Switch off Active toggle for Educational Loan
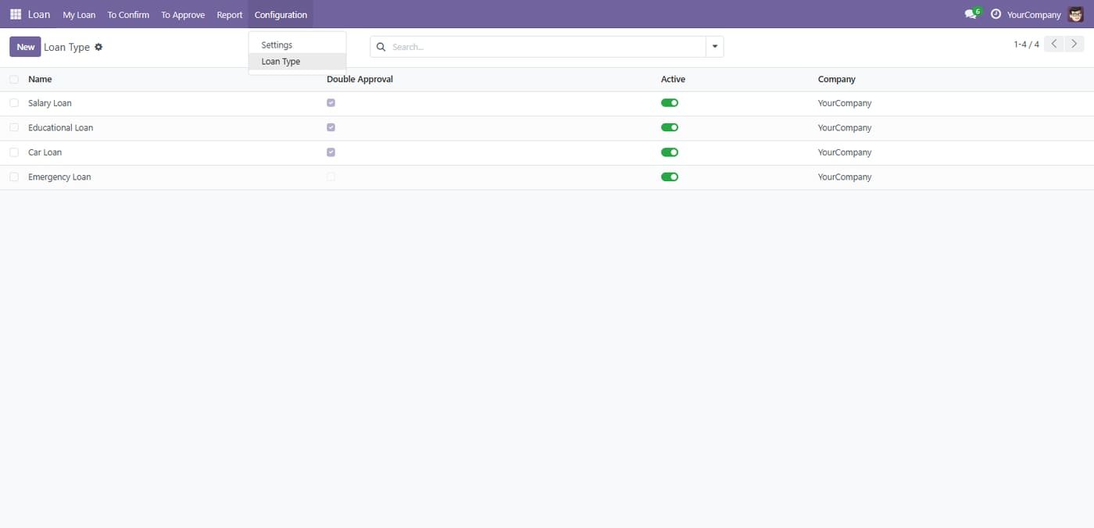 [670, 127]
